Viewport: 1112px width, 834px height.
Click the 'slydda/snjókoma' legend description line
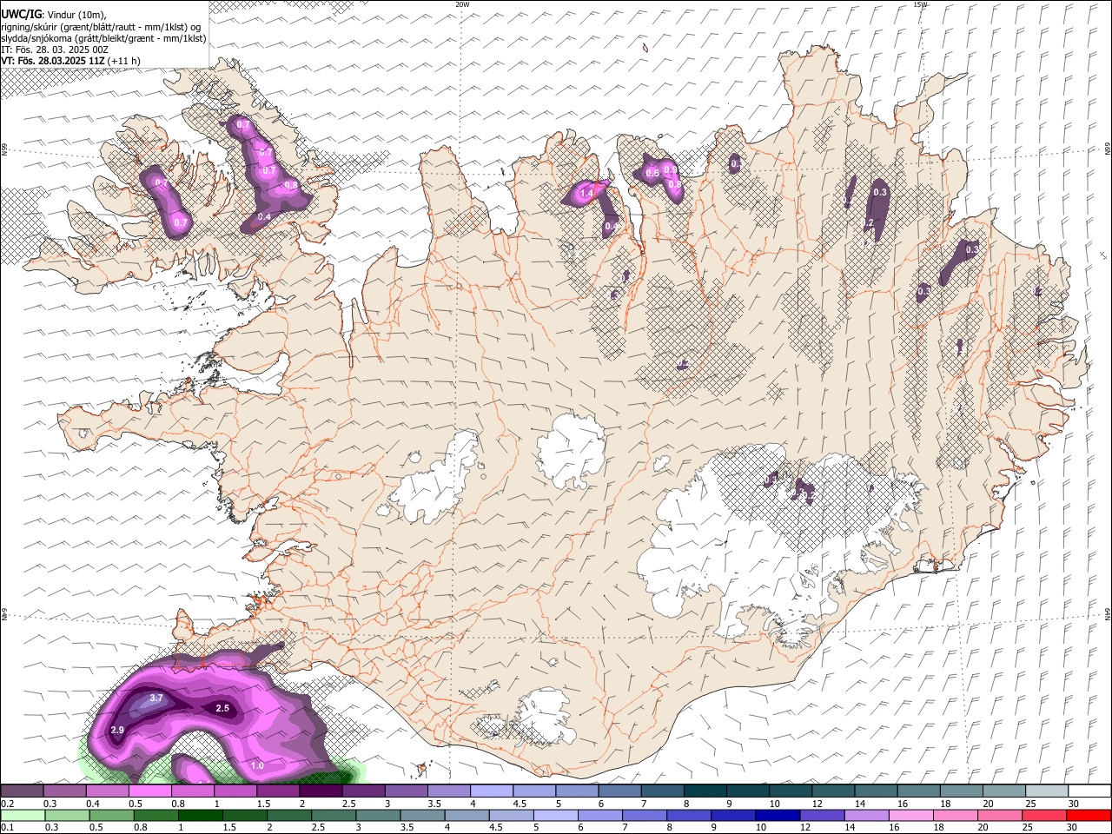(103, 38)
